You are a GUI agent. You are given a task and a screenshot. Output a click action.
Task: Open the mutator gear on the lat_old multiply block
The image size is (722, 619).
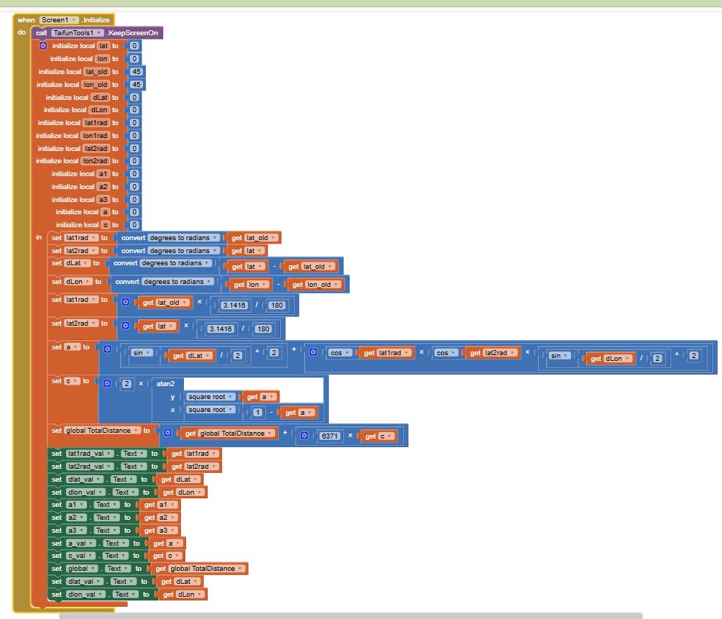click(x=125, y=303)
